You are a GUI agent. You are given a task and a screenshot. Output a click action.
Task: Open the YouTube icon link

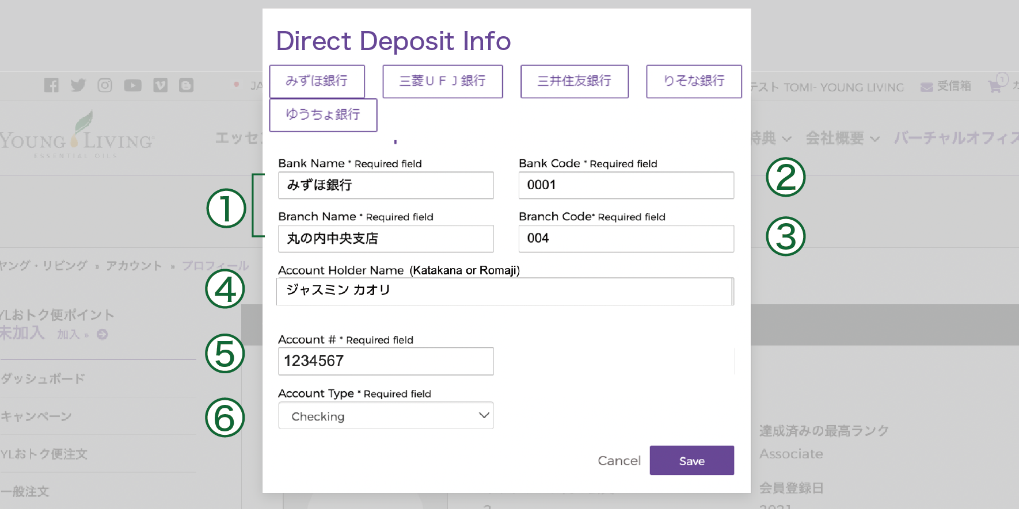(x=132, y=86)
